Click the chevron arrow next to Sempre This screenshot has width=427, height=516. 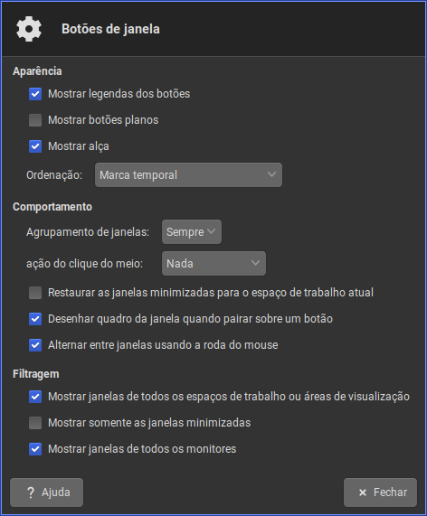pos(211,231)
